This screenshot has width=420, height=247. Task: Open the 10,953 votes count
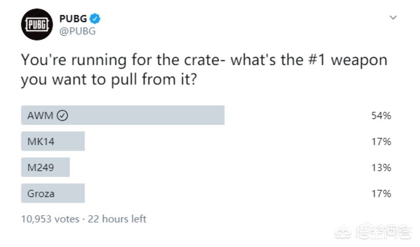coord(50,219)
